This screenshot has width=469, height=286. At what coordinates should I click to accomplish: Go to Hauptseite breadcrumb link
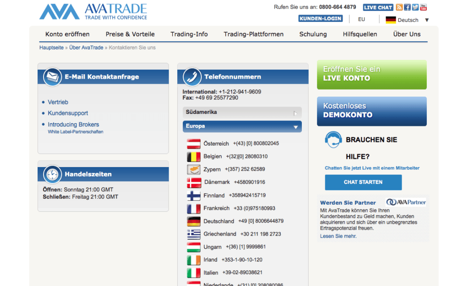click(51, 48)
